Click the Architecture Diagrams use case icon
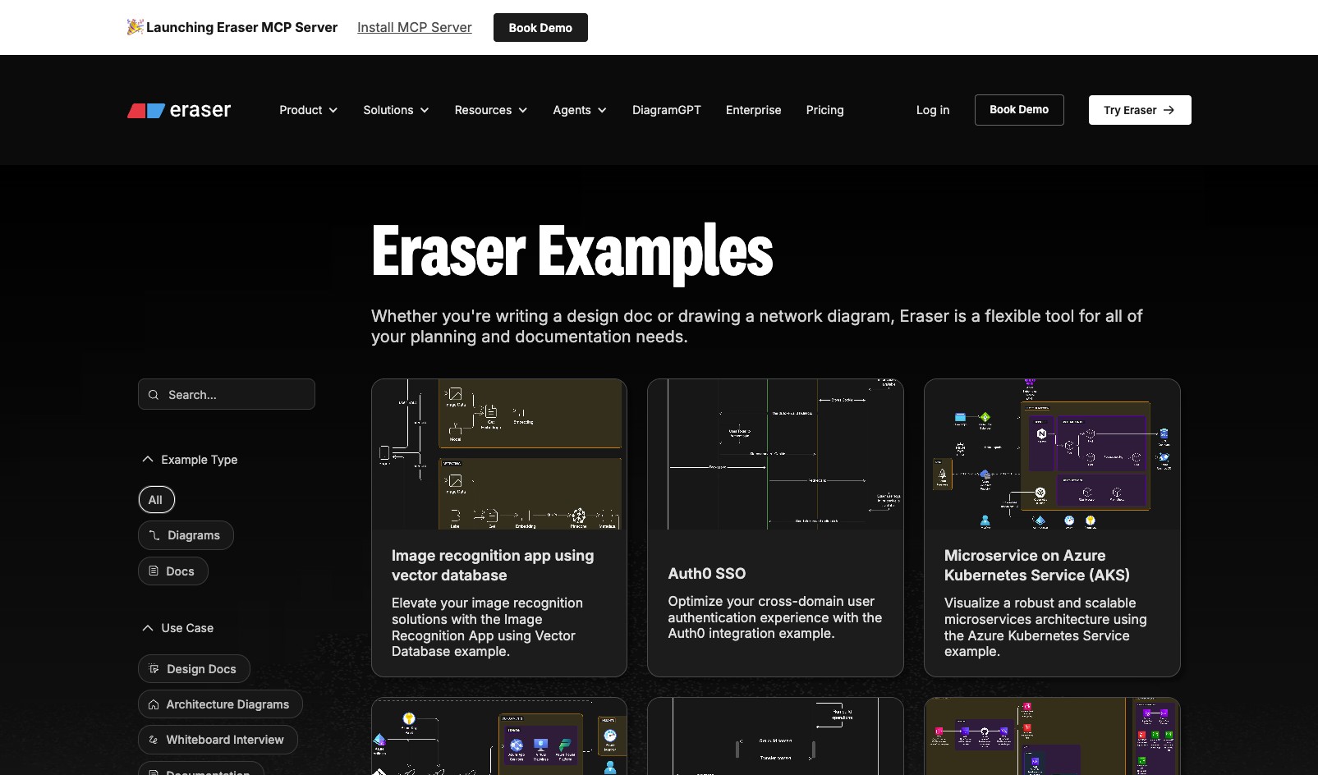The width and height of the screenshot is (1318, 775). tap(154, 704)
